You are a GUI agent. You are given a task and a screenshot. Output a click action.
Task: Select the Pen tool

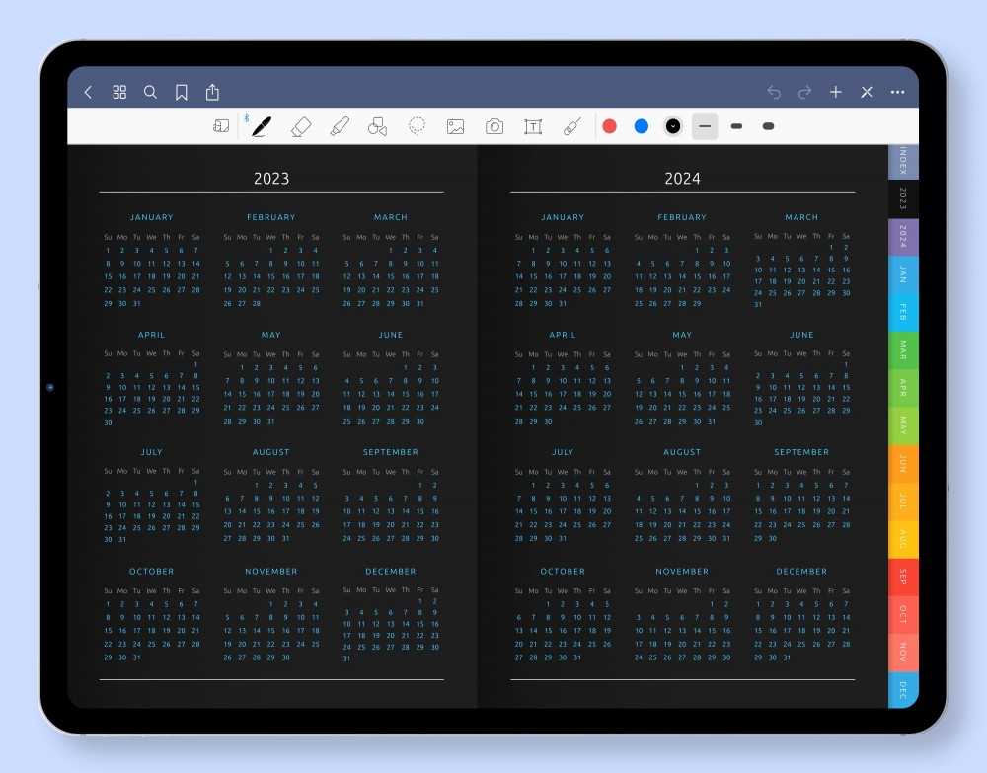tap(260, 126)
